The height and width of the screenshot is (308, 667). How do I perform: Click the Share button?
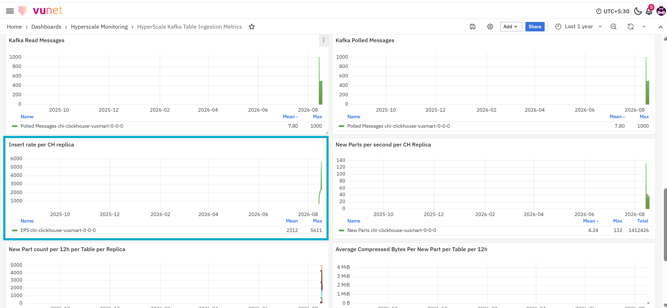pos(535,27)
